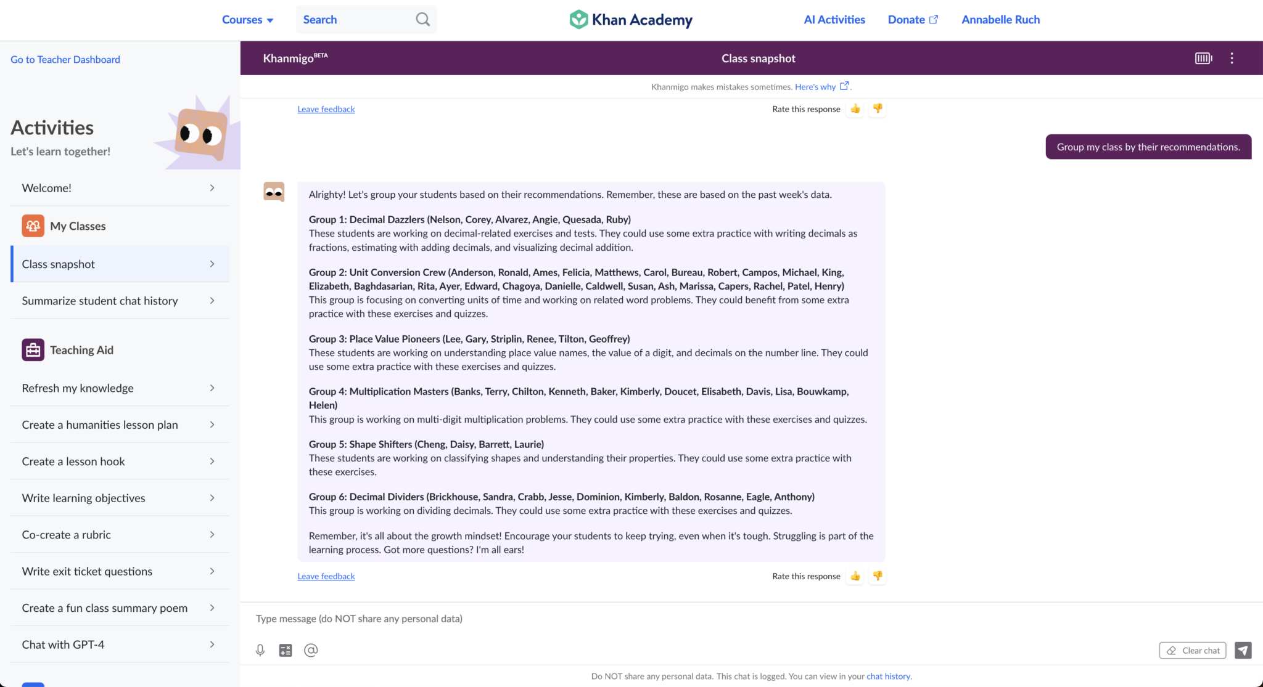Image resolution: width=1263 pixels, height=687 pixels.
Task: Click the search magnifier icon
Action: pyautogui.click(x=422, y=20)
